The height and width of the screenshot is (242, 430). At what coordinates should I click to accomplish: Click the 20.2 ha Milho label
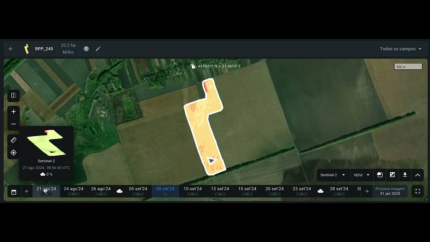click(x=68, y=49)
